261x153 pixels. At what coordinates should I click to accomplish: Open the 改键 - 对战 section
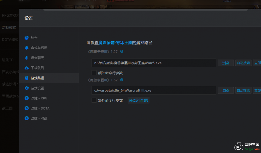tap(49, 118)
